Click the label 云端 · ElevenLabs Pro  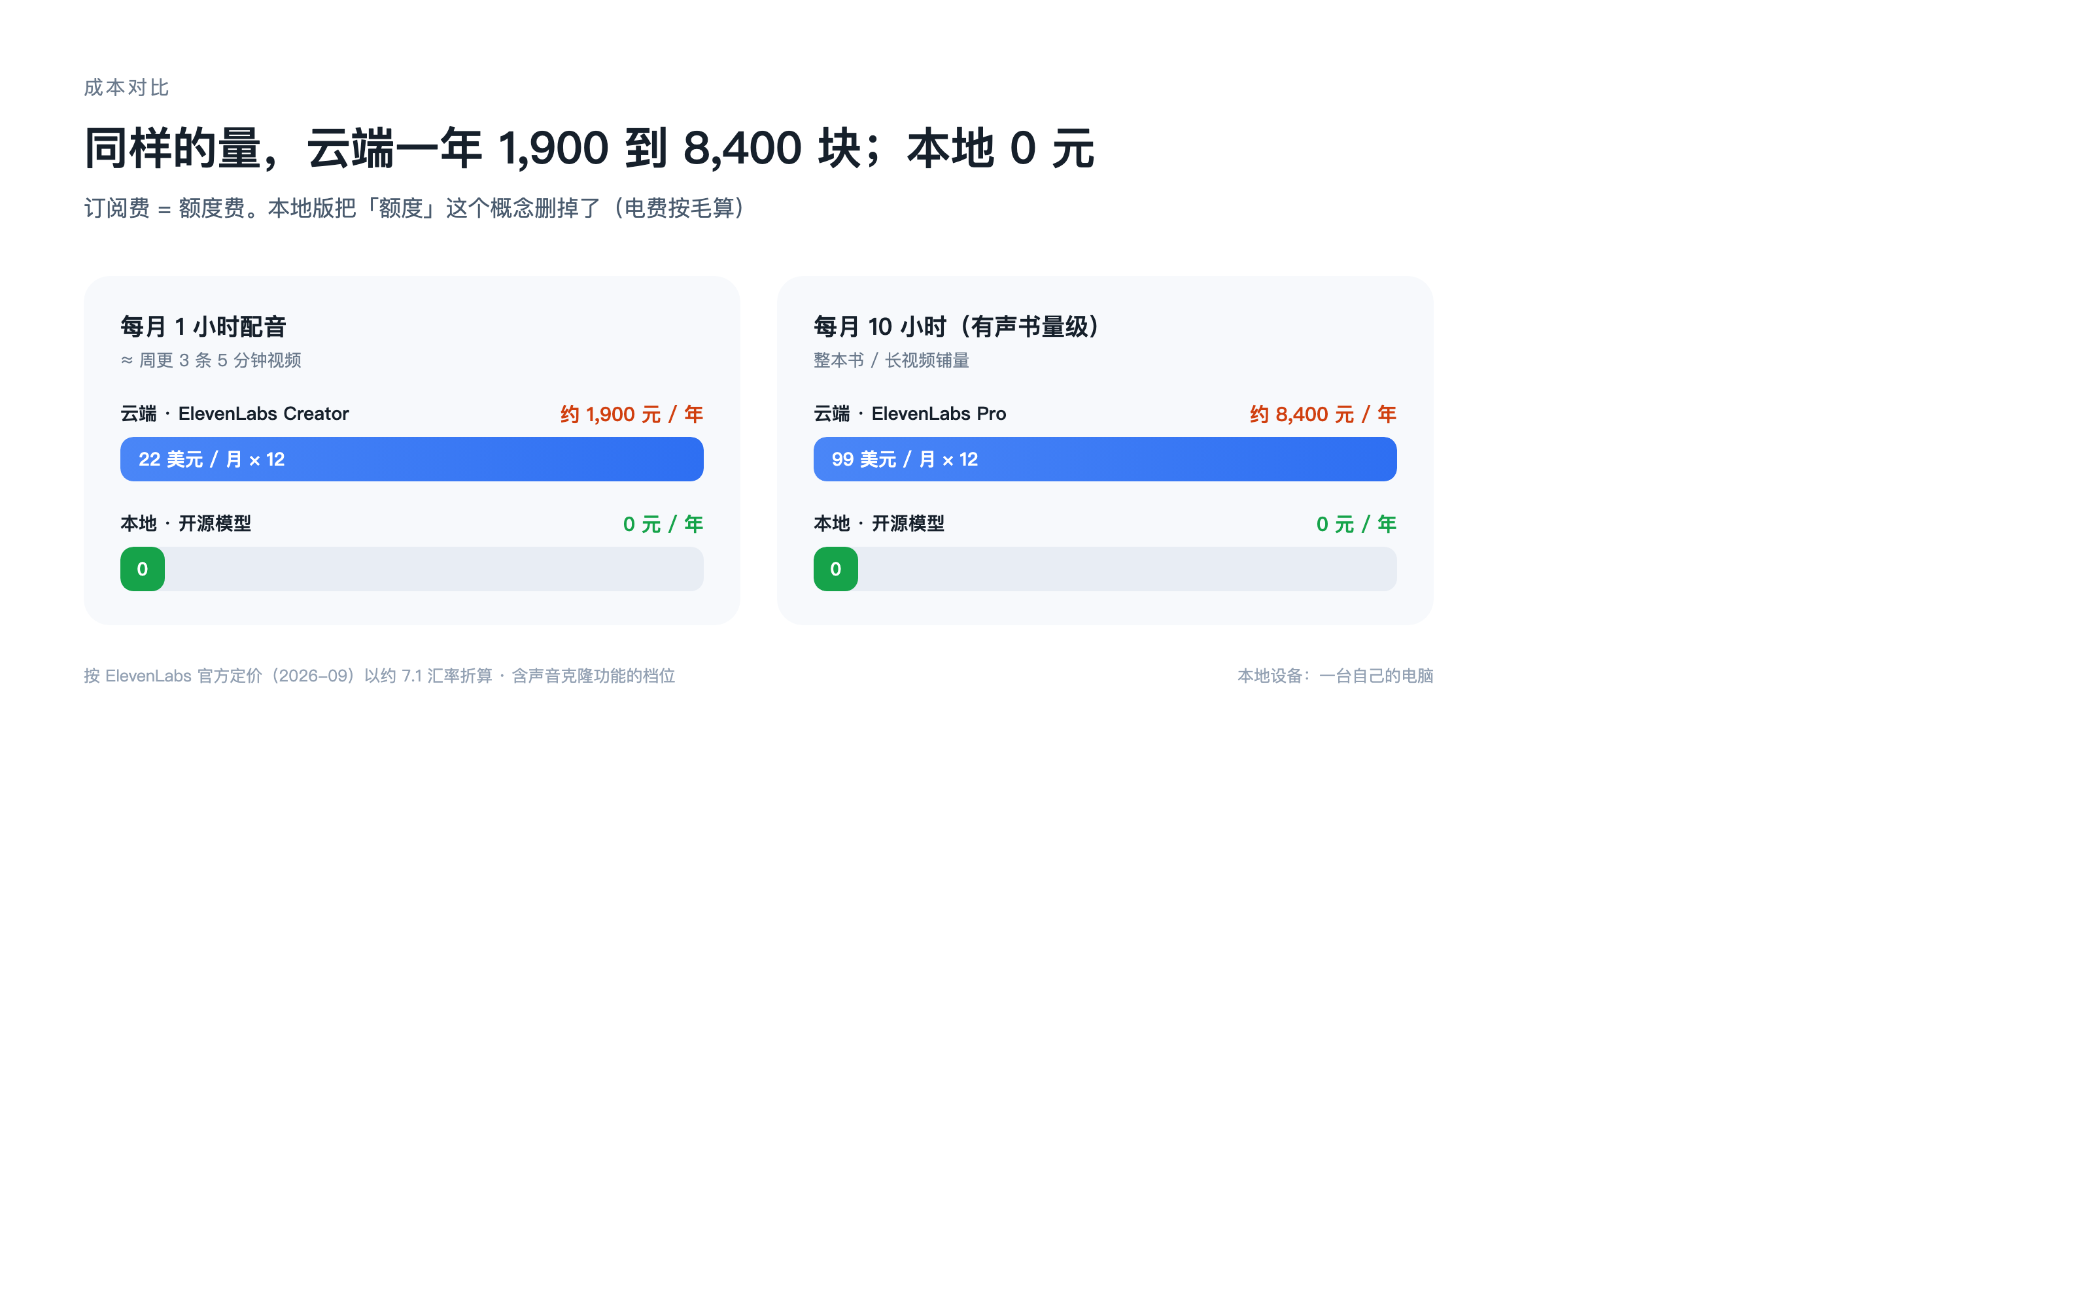click(910, 413)
